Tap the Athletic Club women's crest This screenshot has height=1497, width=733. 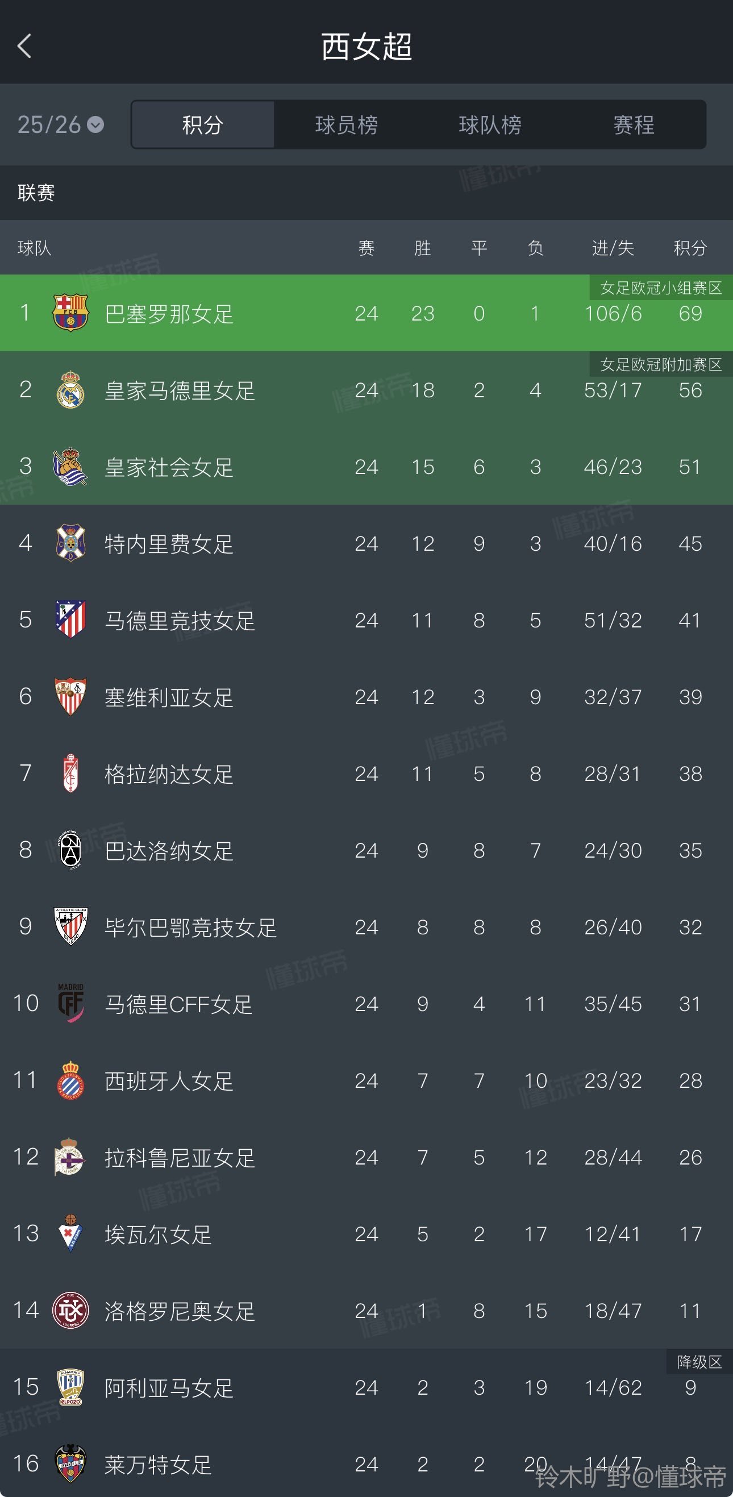pos(70,926)
